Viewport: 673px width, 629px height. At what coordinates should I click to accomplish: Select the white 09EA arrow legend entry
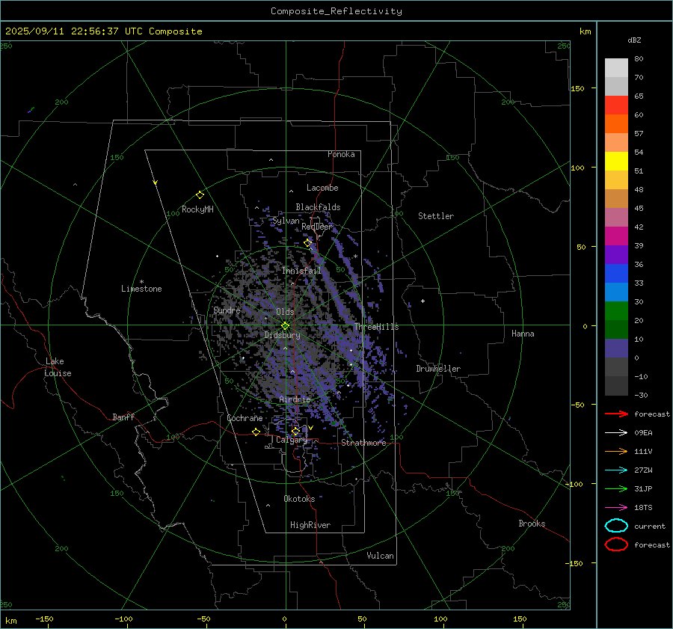[x=616, y=433]
